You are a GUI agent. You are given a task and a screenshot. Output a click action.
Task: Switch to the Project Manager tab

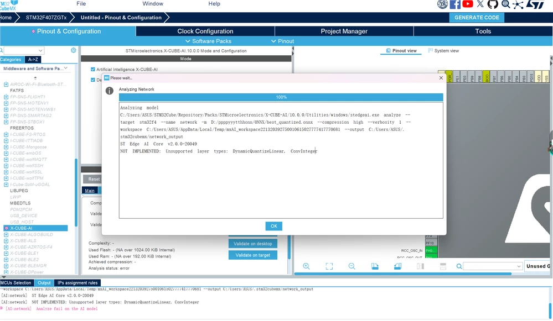[x=344, y=31]
